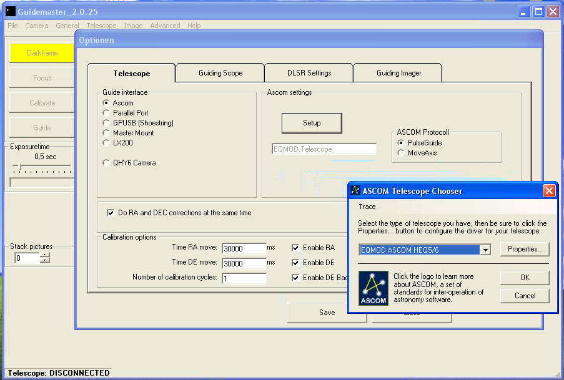The height and width of the screenshot is (380, 564).
Task: Click the ASCOM logo image
Action: [374, 288]
